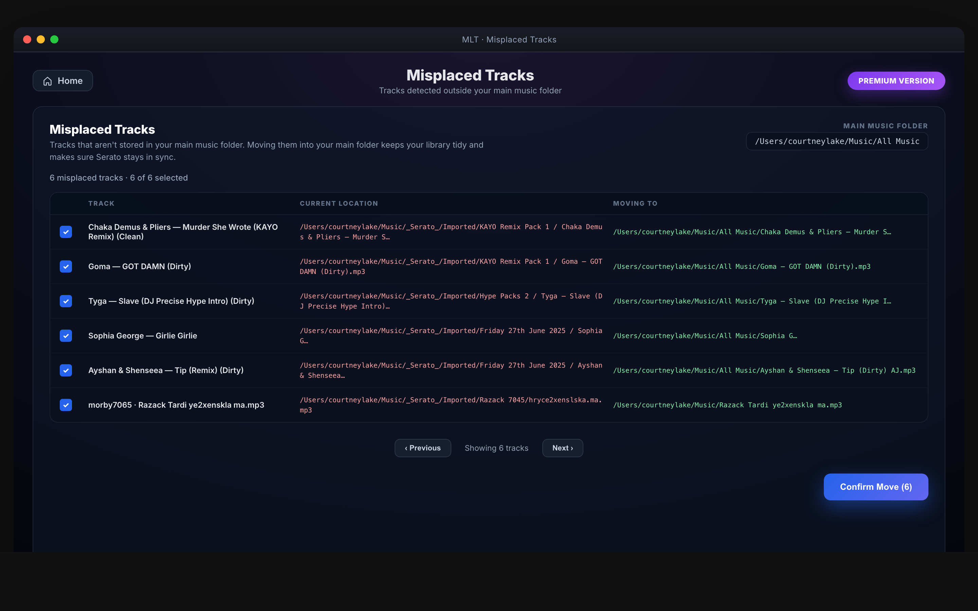The height and width of the screenshot is (611, 978).
Task: Click current location path of Ayshan & Shenseea track
Action: click(451, 371)
